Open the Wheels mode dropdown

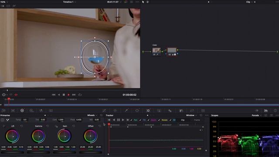92,115
